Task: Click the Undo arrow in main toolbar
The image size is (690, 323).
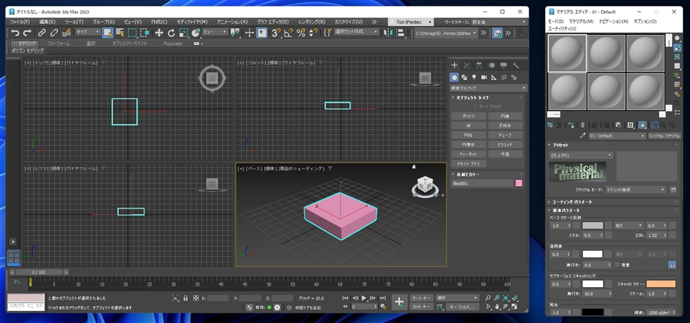Action: 15,32
